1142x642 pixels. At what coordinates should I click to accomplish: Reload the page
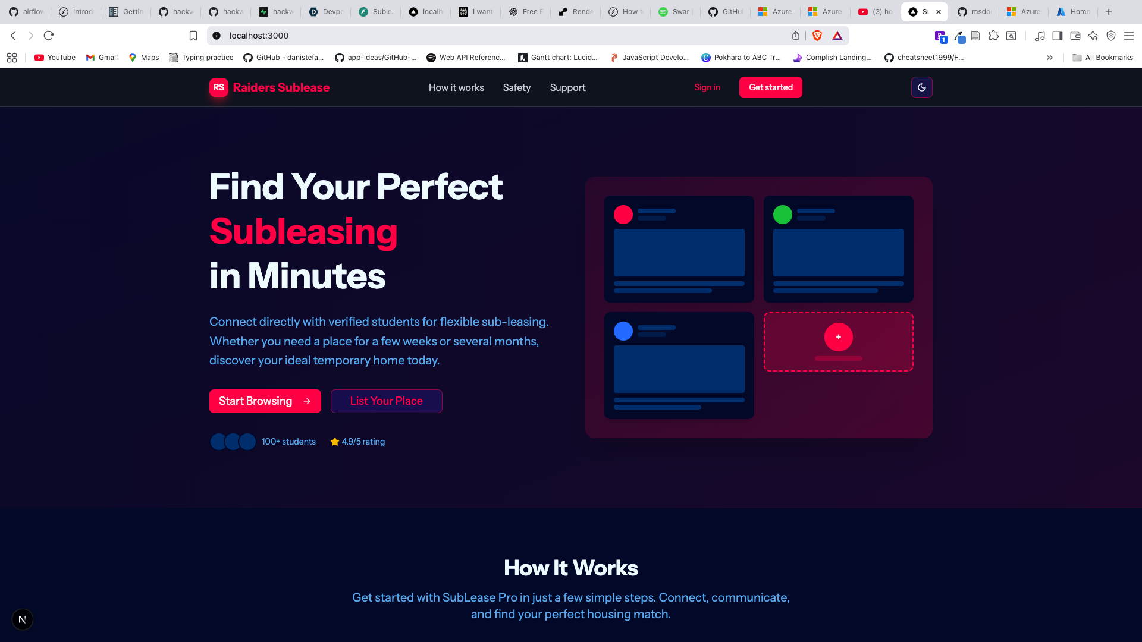coord(49,36)
